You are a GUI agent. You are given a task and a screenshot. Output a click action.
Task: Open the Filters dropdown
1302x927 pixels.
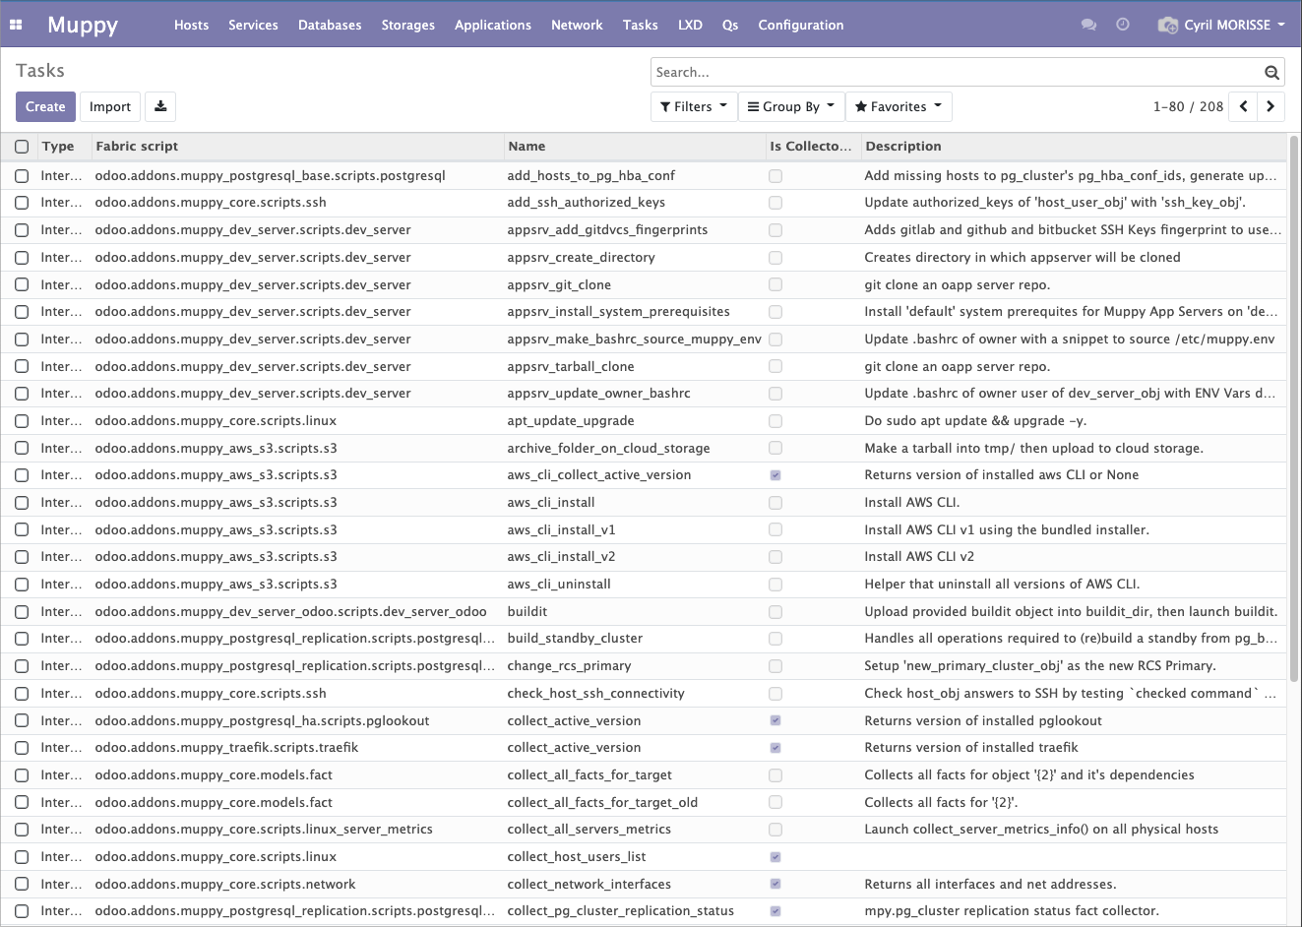tap(694, 106)
